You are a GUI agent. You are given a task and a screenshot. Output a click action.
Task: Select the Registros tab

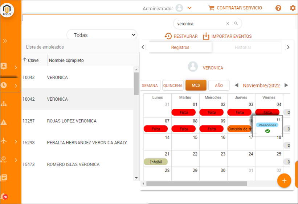click(180, 47)
